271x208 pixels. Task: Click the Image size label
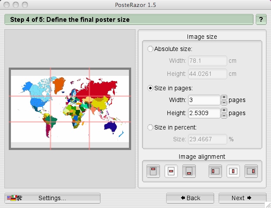tap(202, 37)
